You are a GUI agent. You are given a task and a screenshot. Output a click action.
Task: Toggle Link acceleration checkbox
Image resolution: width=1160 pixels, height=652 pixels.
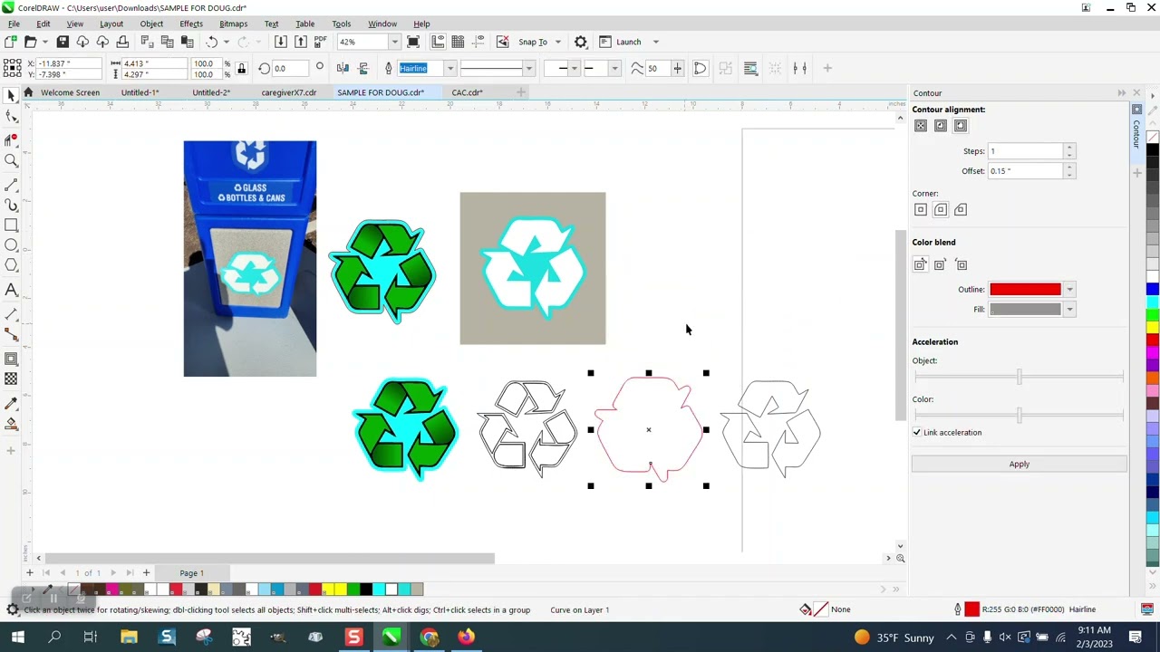[917, 432]
